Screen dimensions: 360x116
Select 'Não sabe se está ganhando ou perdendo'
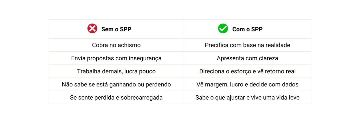pyautogui.click(x=116, y=84)
